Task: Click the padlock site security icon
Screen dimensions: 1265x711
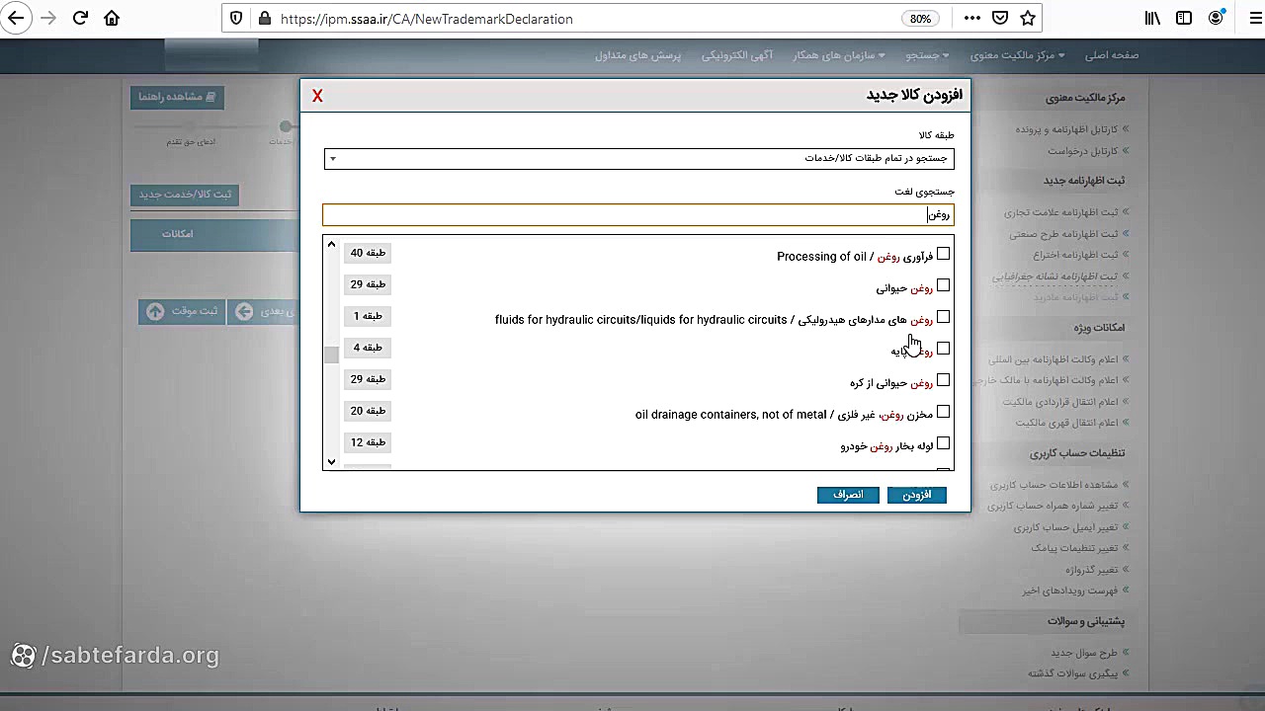Action: click(263, 18)
